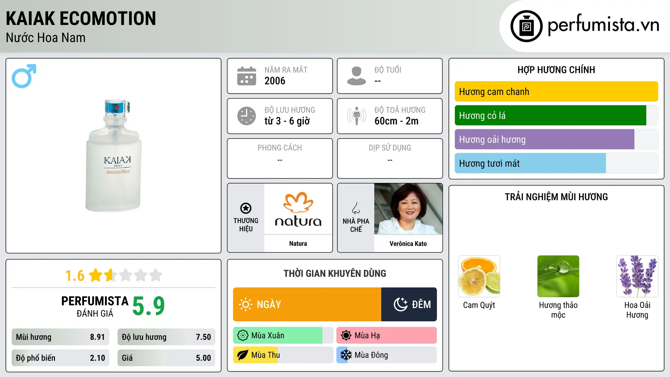This screenshot has width=670, height=377.
Task: Click the moon icon in the Đêm bar
Action: [x=401, y=304]
